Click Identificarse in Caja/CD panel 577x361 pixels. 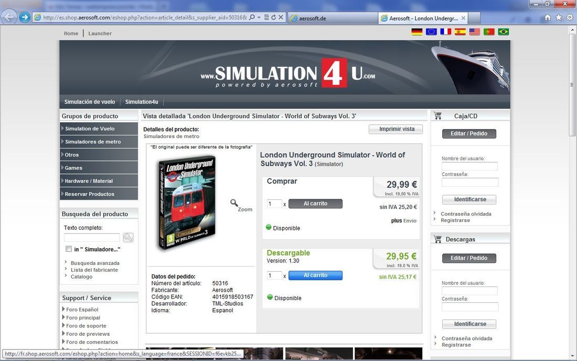tap(469, 199)
